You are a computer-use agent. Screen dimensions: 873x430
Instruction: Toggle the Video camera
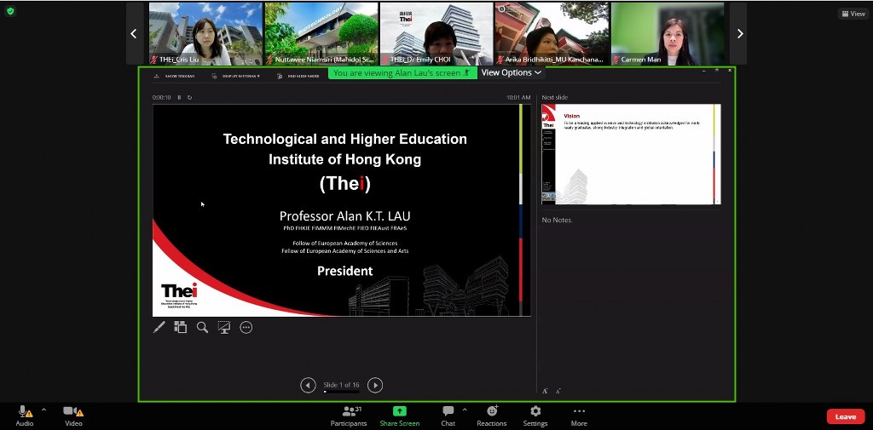click(72, 415)
